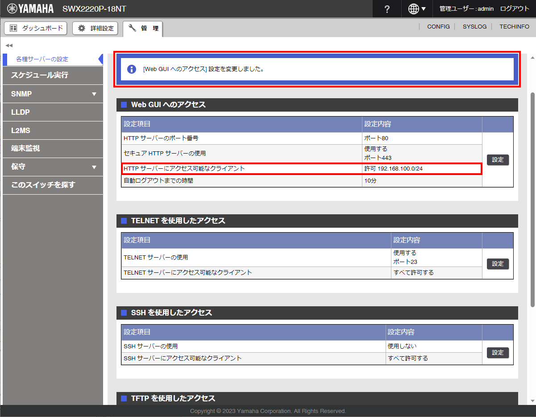Click the info icon in notification banner
Image resolution: width=536 pixels, height=417 pixels.
(x=132, y=69)
